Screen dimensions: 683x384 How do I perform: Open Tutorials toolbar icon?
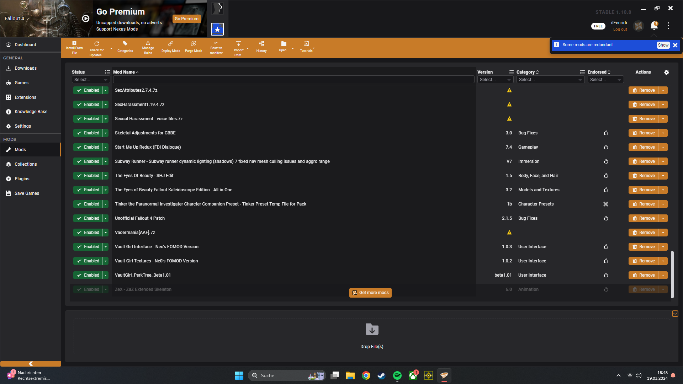click(306, 43)
